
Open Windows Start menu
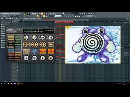[x=2, y=84]
